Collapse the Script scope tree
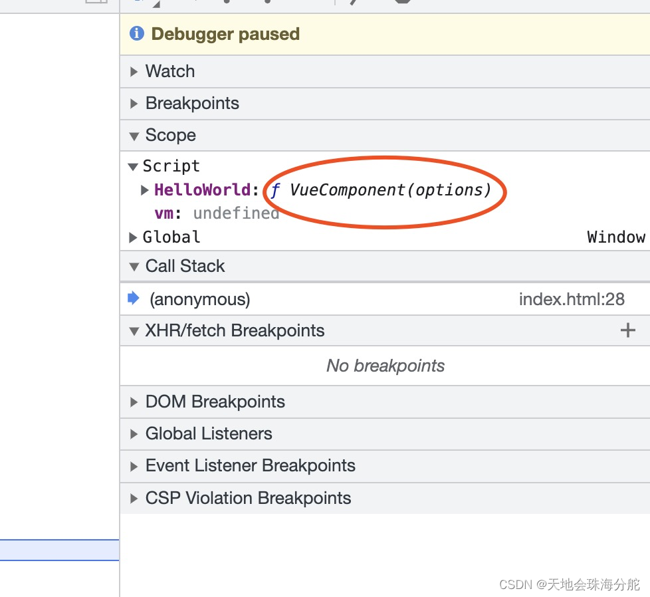650x597 pixels. coord(133,167)
